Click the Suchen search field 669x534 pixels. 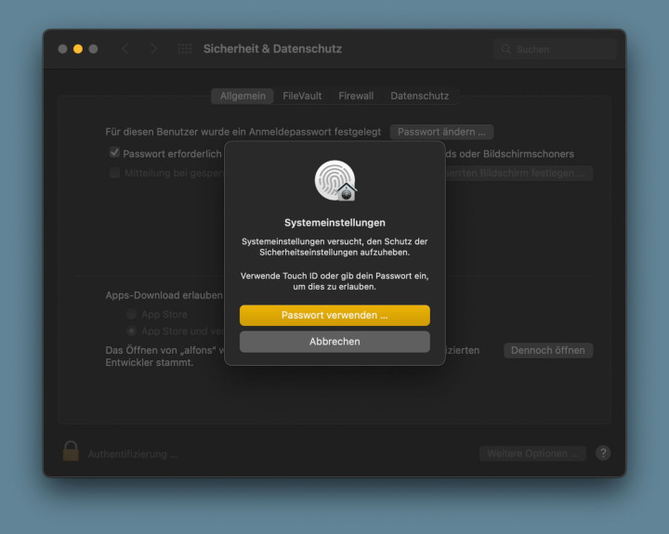(555, 49)
